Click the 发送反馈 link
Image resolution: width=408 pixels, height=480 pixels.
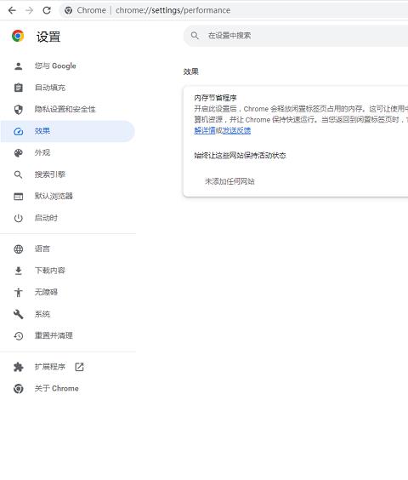click(x=236, y=131)
